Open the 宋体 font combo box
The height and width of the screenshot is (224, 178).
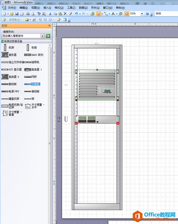point(166,14)
